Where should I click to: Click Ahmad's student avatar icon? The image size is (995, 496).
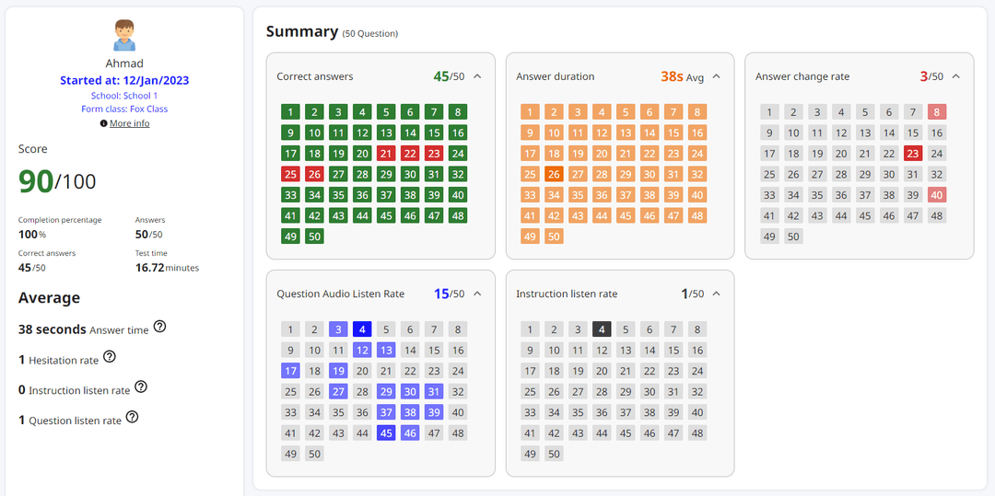pos(124,37)
